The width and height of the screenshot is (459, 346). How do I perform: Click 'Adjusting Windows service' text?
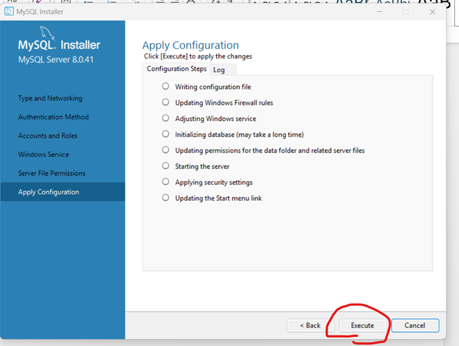[x=216, y=119]
